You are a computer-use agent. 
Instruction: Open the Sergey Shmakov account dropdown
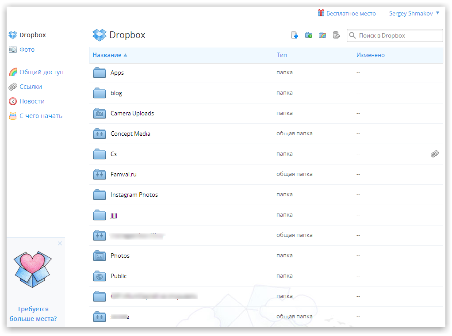(414, 13)
